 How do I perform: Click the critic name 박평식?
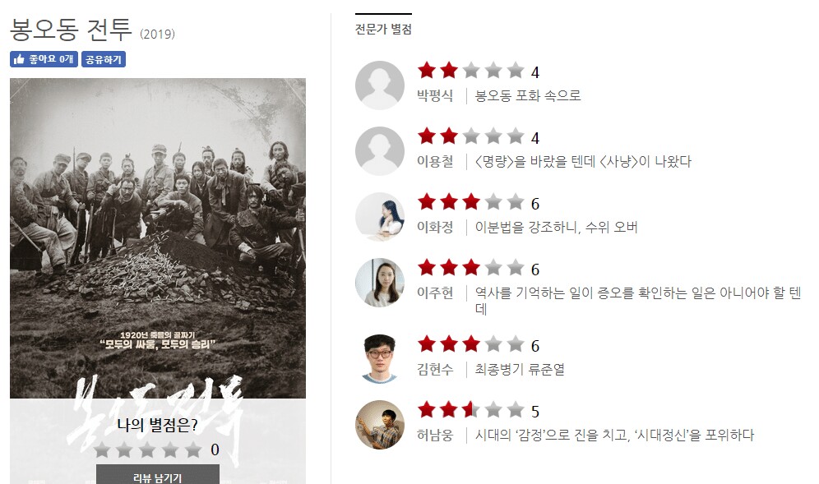(434, 95)
